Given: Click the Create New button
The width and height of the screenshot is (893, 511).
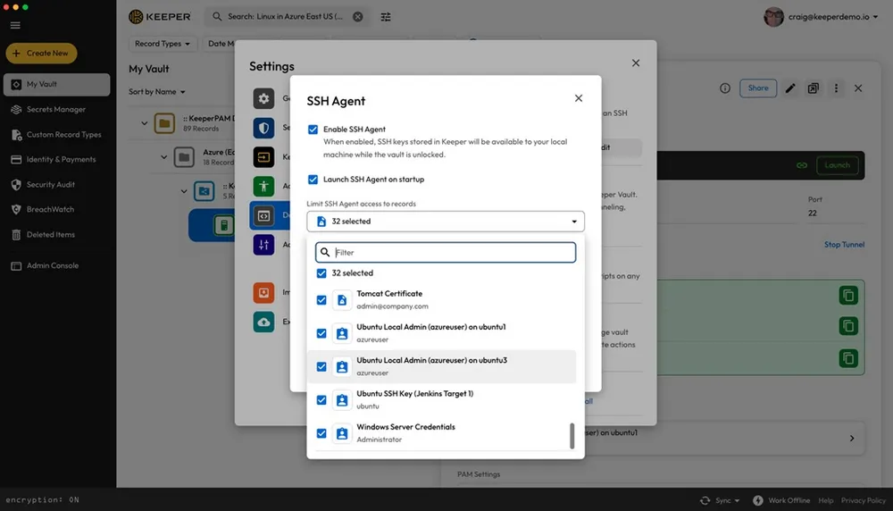Looking at the screenshot, I should (x=41, y=54).
